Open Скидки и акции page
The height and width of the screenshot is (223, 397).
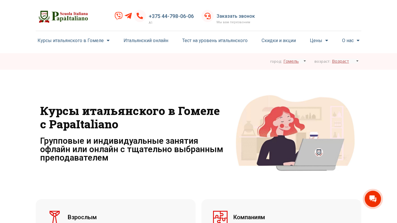(x=279, y=41)
